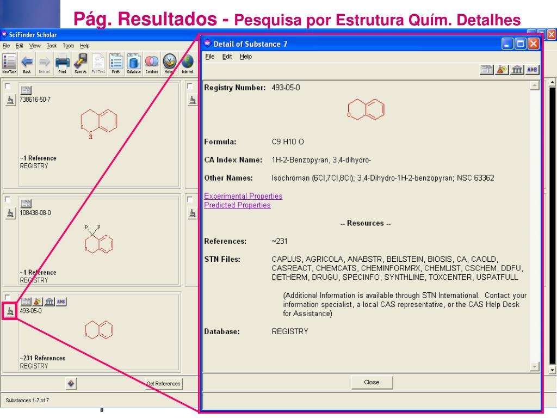Click A-to-B reaction icon above 493-05-0
557x418 pixels.
pyautogui.click(x=61, y=302)
